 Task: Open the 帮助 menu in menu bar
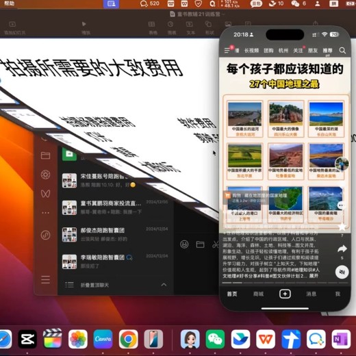9,3
